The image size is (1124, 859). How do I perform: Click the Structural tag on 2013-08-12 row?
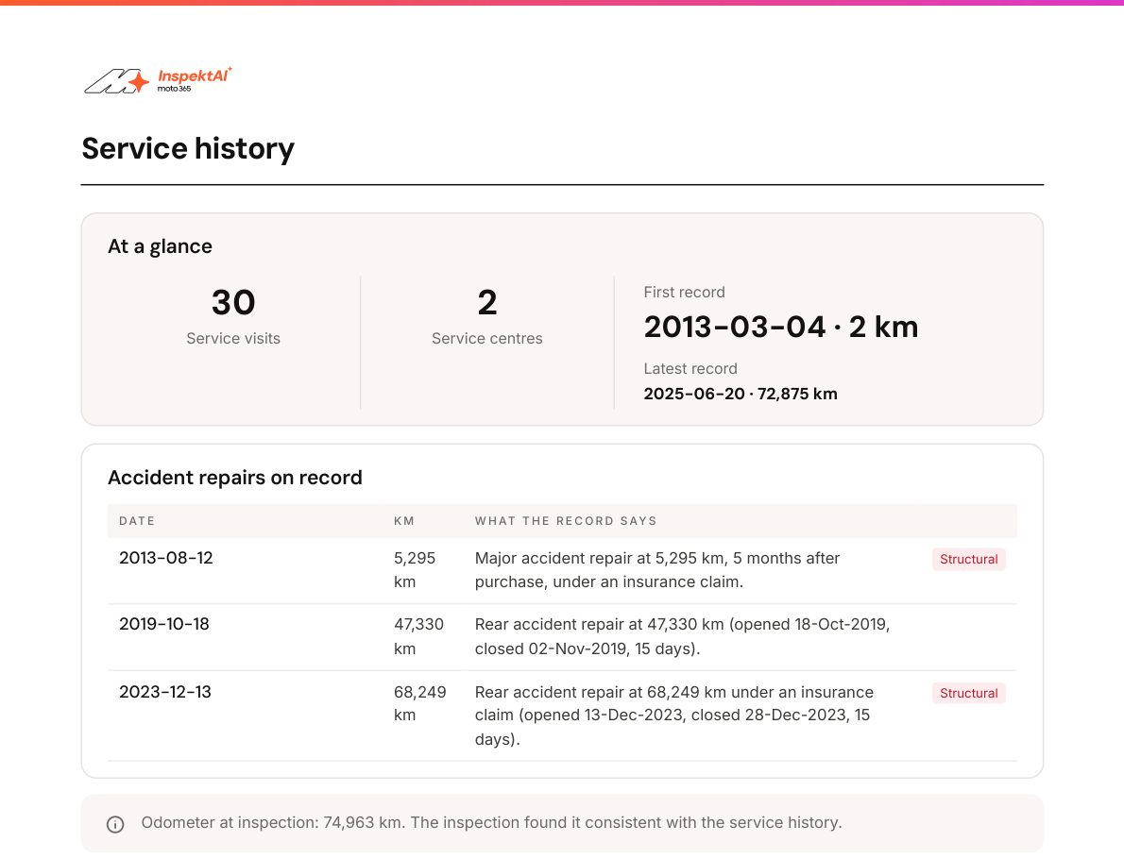coord(968,560)
